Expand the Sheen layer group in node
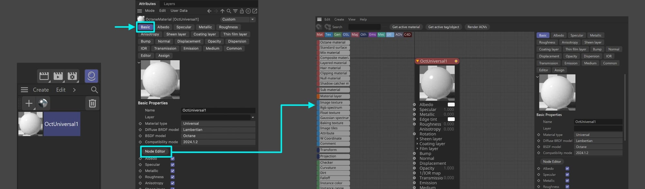The image size is (645, 189). coord(417,139)
